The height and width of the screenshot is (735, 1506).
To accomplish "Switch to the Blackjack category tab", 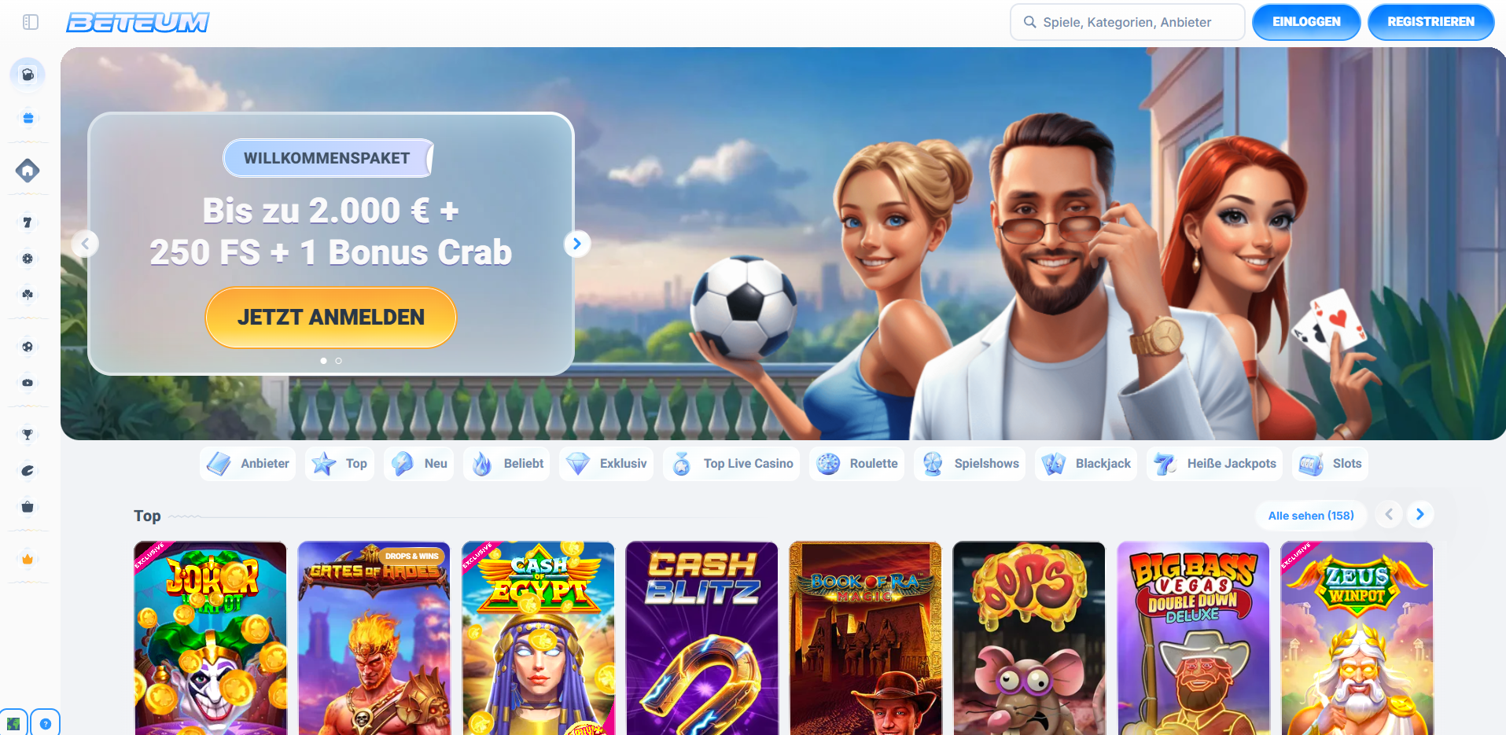I will point(1086,464).
